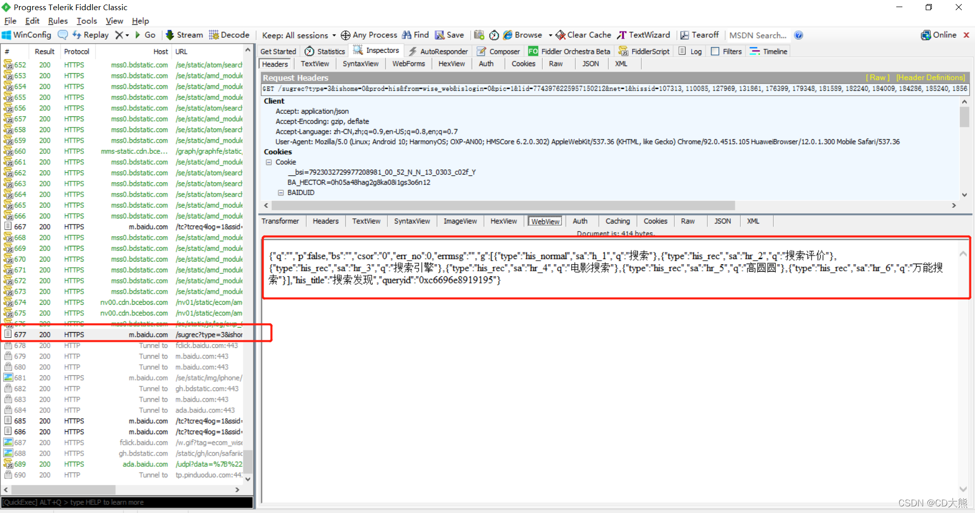
Task: Open Remove sessions dropdown arrow
Action: (127, 35)
